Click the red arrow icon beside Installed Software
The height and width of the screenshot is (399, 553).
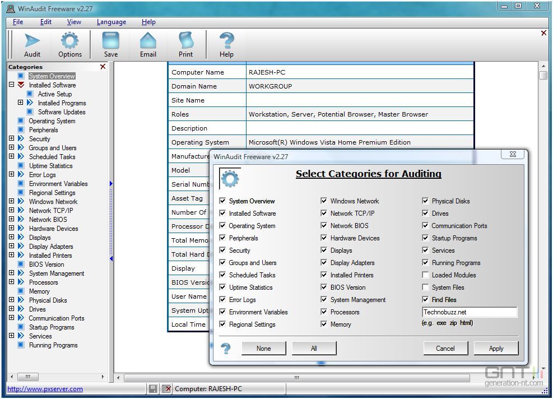tap(21, 85)
